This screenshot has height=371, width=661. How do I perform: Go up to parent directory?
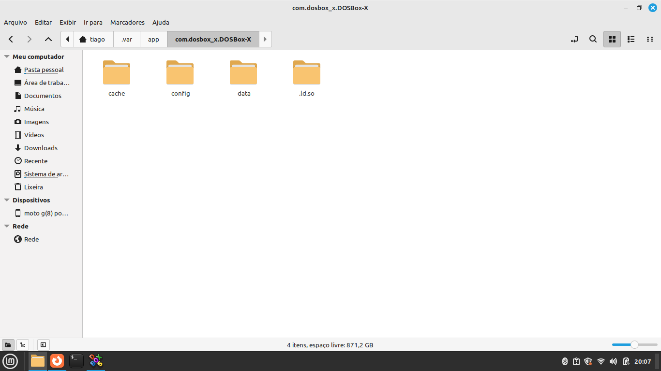point(48,39)
